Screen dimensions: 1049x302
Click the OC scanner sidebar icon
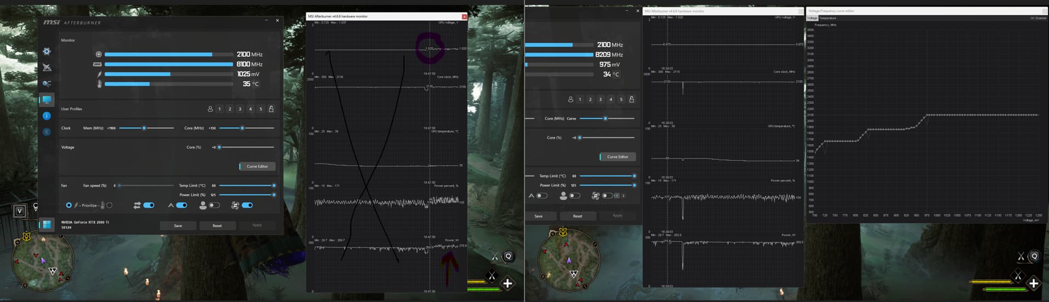click(x=47, y=83)
